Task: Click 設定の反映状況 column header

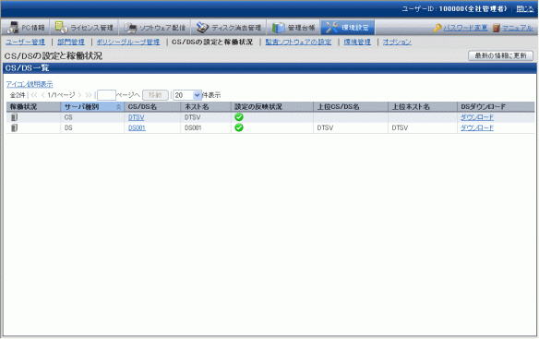Action: pyautogui.click(x=272, y=107)
